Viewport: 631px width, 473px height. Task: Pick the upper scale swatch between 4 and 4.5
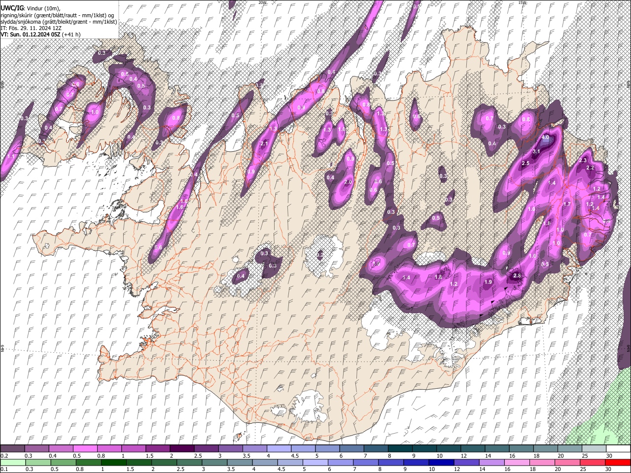[278, 449]
